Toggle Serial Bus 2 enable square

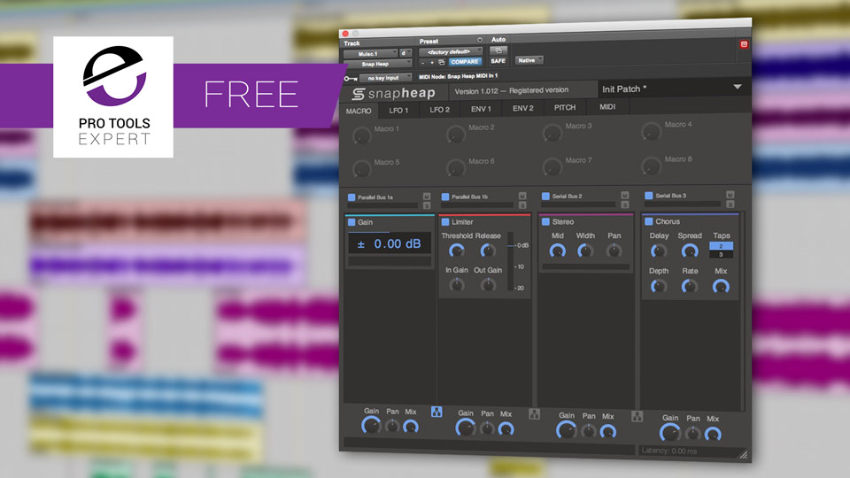545,197
